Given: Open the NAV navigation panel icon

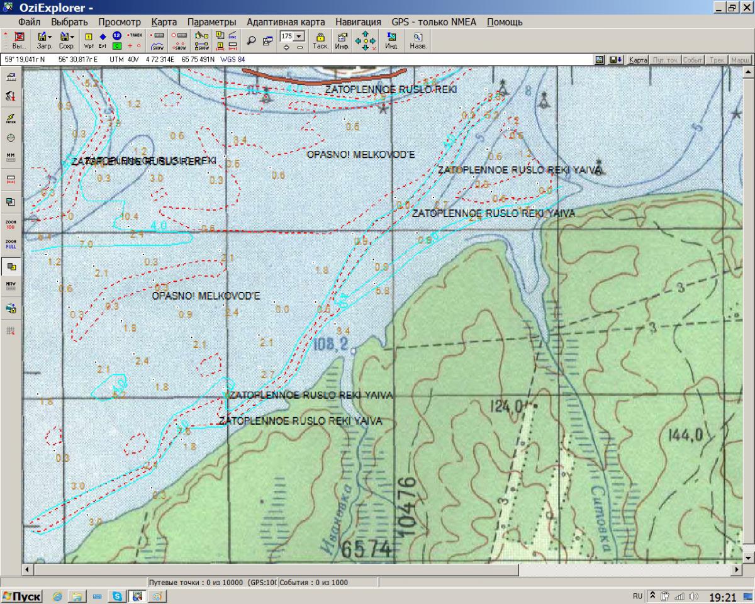Looking at the screenshot, I should (11, 286).
